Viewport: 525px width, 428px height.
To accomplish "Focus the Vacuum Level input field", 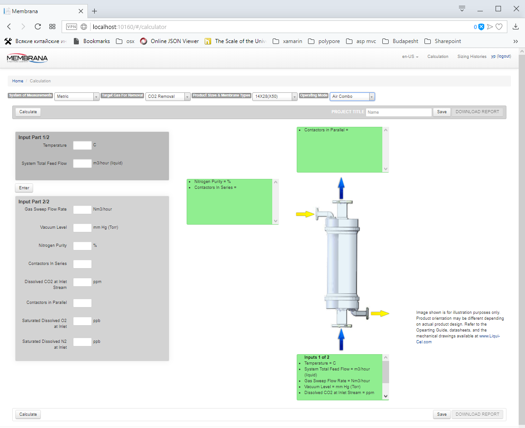I will 82,228.
